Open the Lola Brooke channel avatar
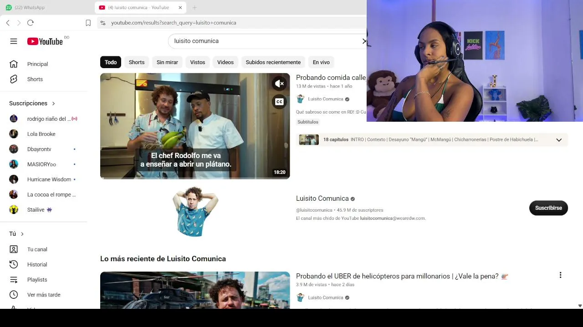Image resolution: width=583 pixels, height=327 pixels. point(14,134)
